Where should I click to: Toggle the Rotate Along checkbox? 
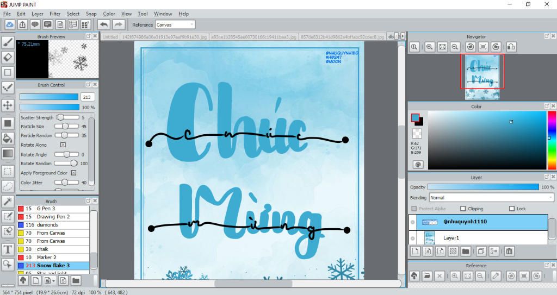click(63, 145)
